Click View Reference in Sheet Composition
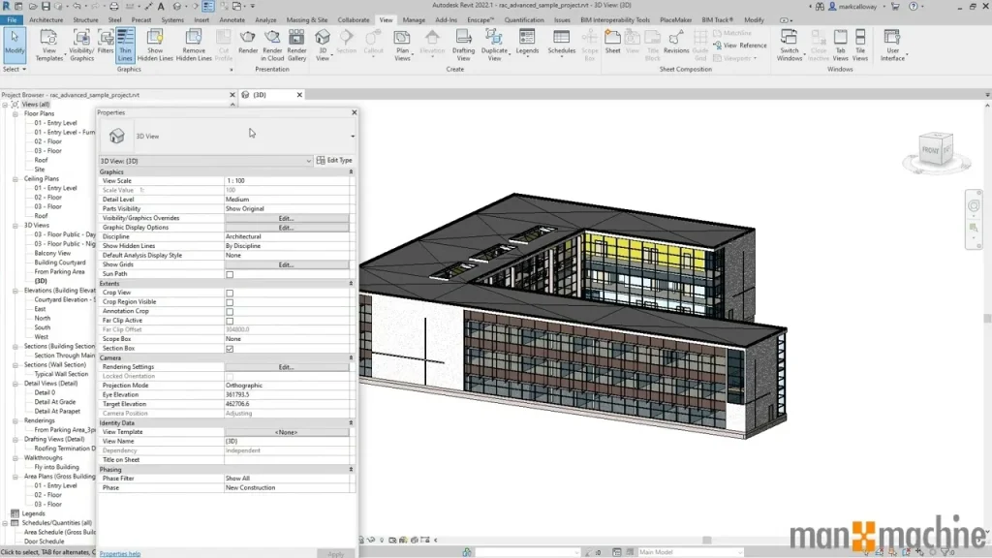 740,46
